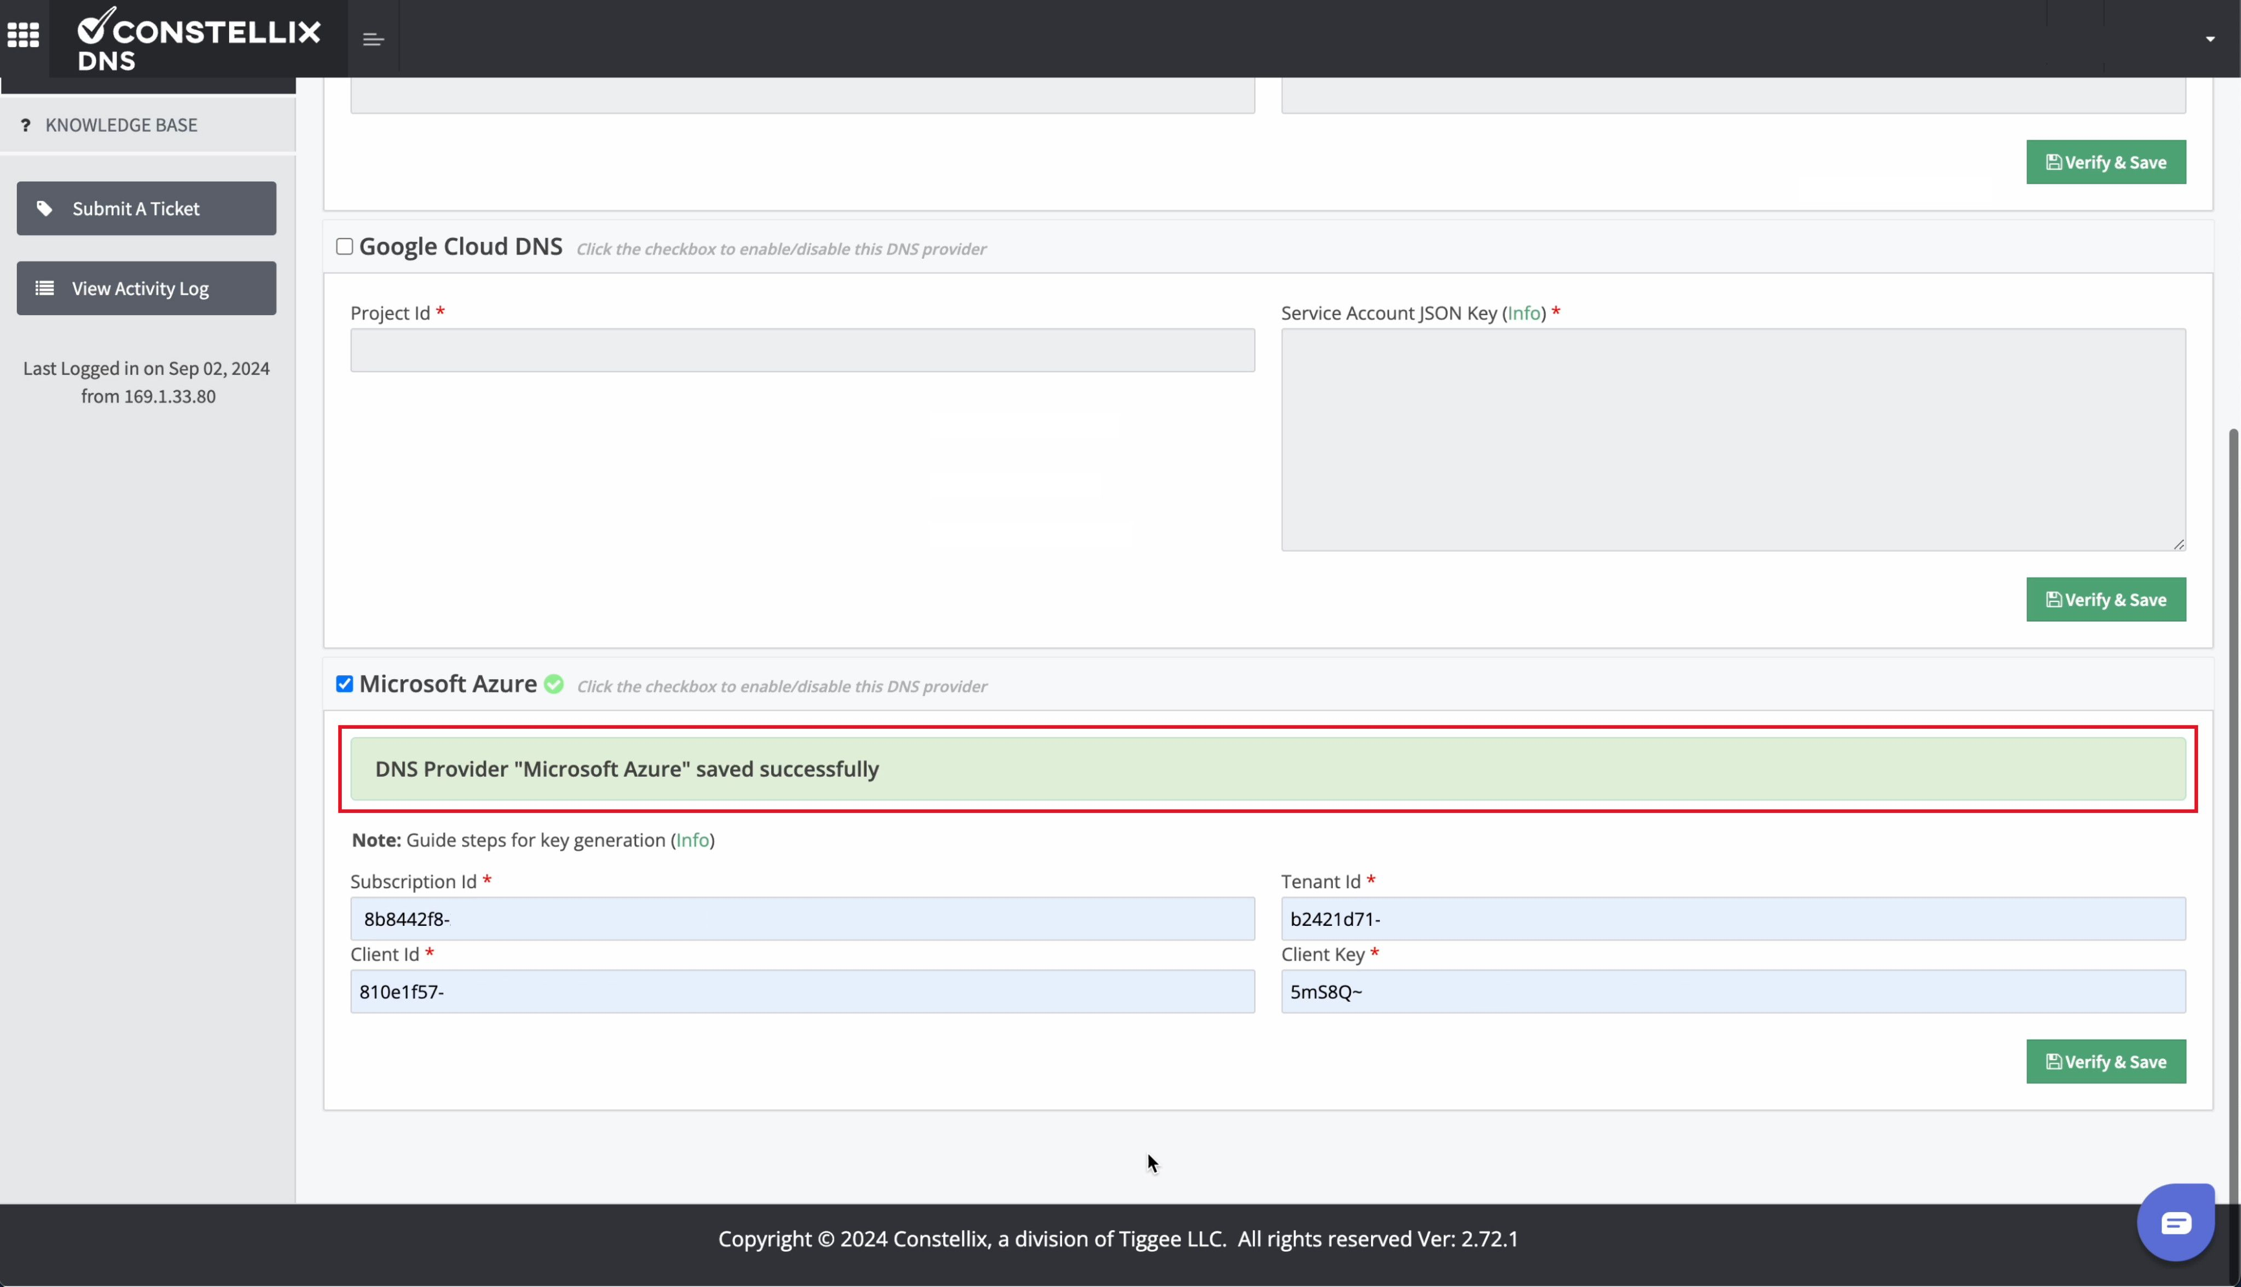2241x1287 pixels.
Task: Click the ticket tag icon on Submit A Ticket
Action: [44, 208]
